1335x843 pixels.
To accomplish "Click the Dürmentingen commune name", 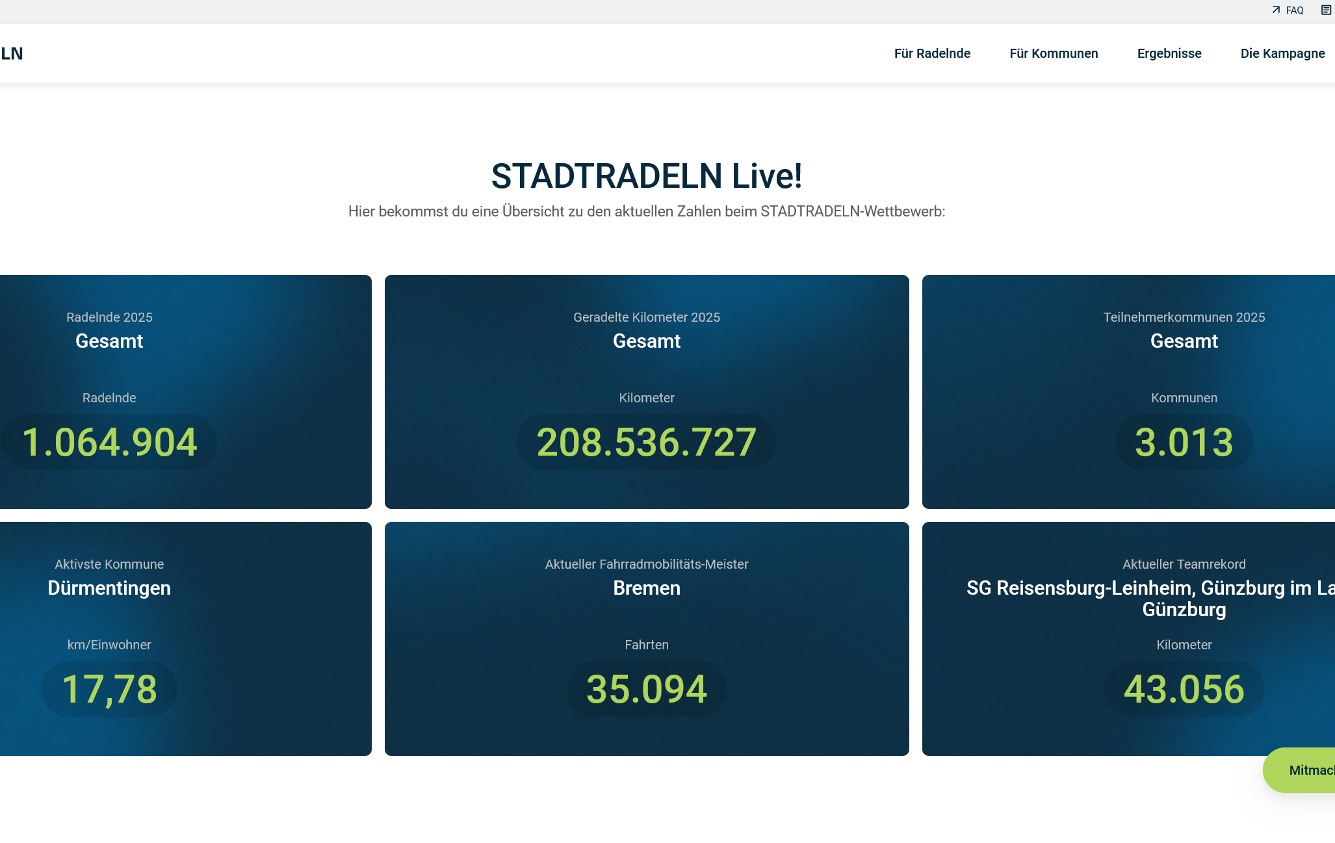I will coord(109,588).
